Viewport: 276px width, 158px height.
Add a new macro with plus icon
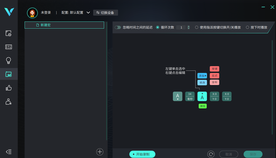tap(100, 152)
